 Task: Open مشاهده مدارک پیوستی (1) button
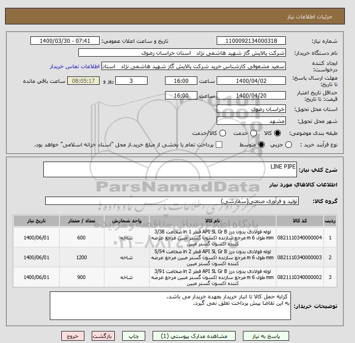click(194, 336)
